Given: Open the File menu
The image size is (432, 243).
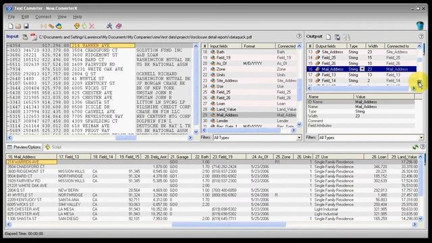Looking at the screenshot, I should click(x=11, y=17).
